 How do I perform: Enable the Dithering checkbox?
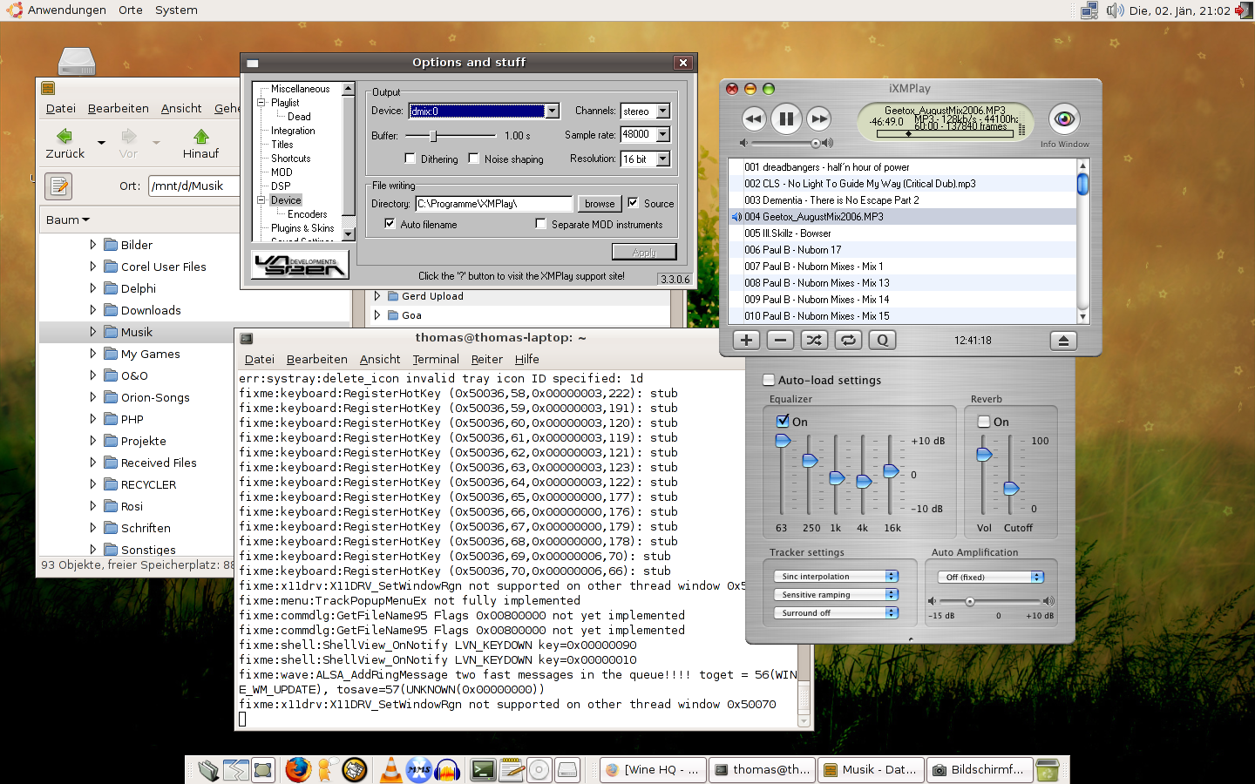(410, 159)
